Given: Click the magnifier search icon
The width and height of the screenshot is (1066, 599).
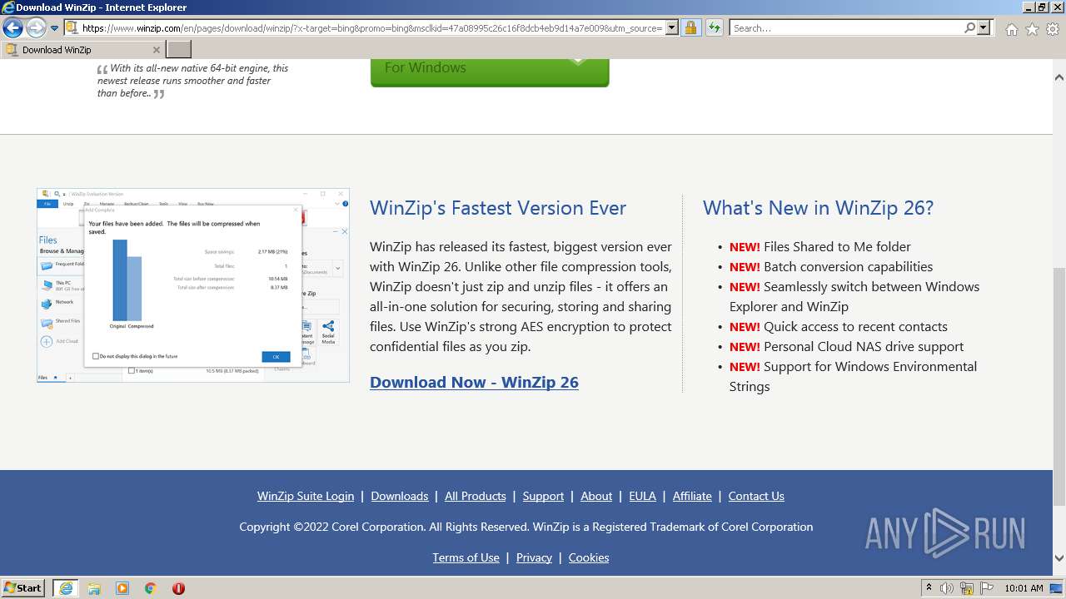Looking at the screenshot, I should coord(969,28).
